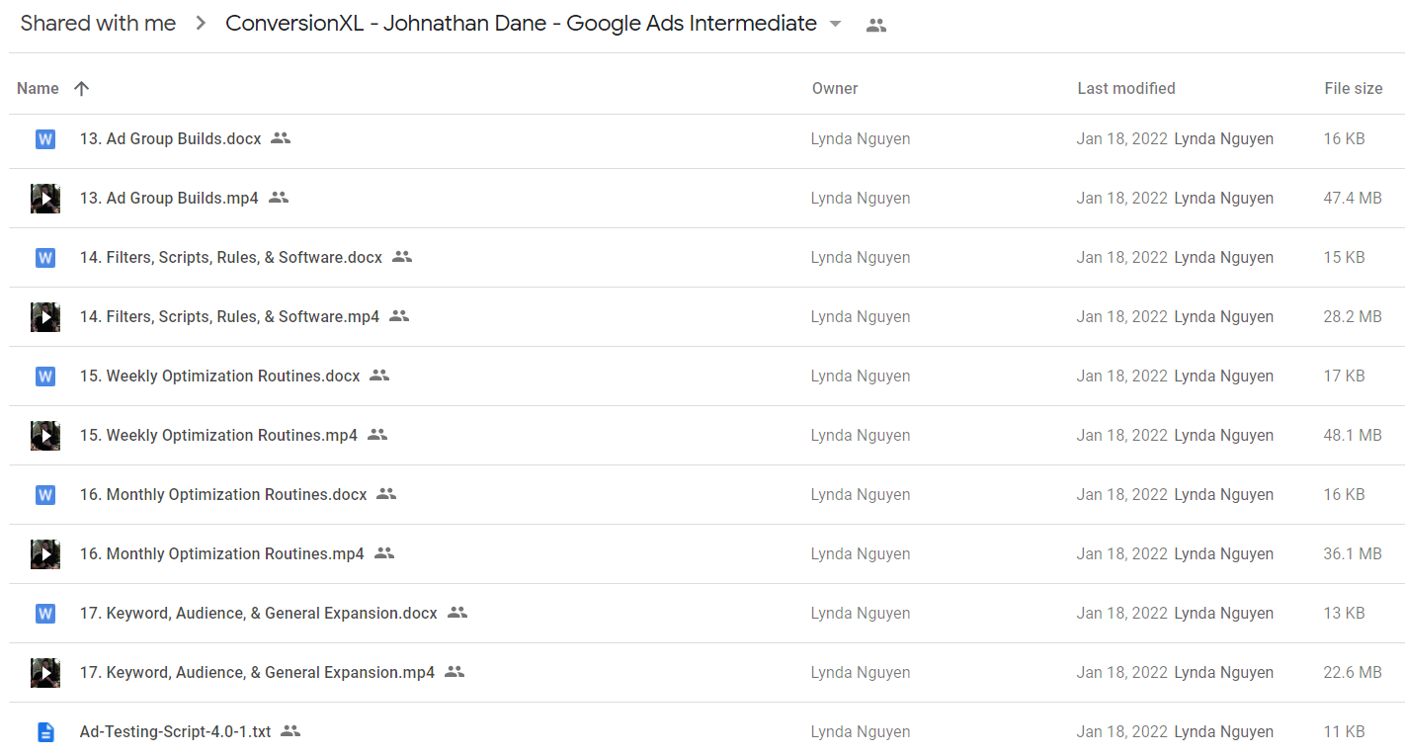Screen dimensions: 1405x755
Task: Select 17. Keyword, Audience, & General Expansion.mp4
Action: pos(257,673)
